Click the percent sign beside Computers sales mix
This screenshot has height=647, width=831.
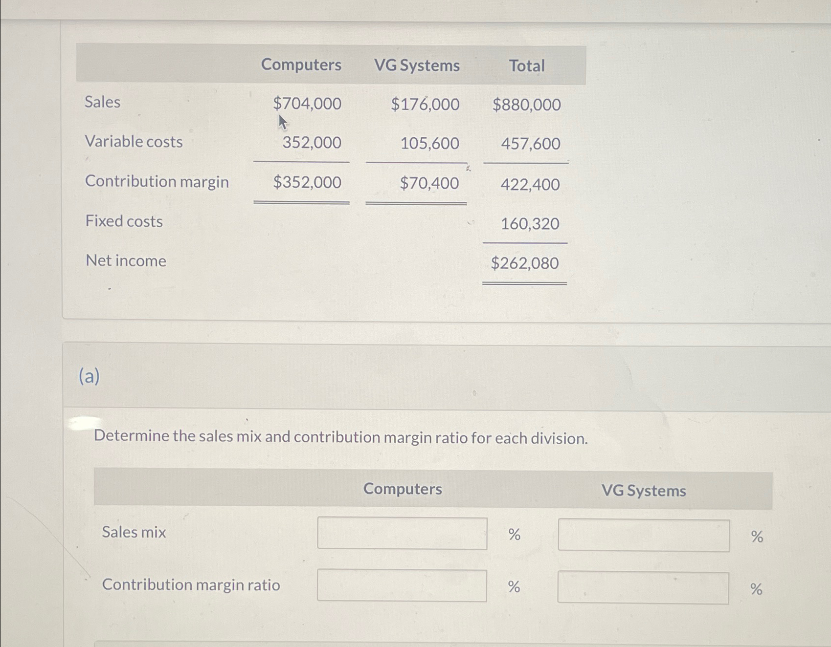514,535
